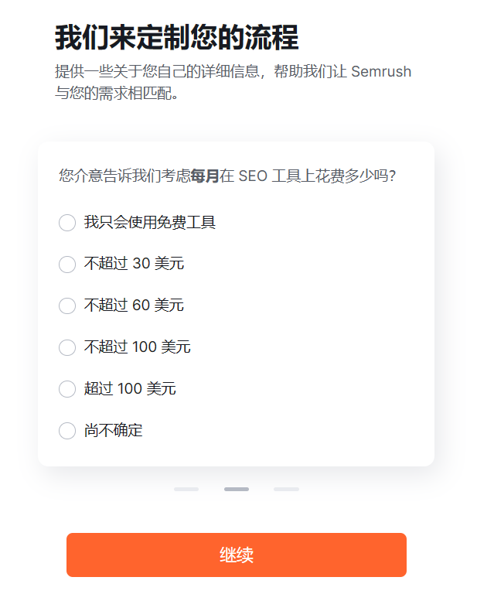The image size is (494, 601).
Task: Pick the 不超过 100 美元 radio circle
Action: point(67,347)
